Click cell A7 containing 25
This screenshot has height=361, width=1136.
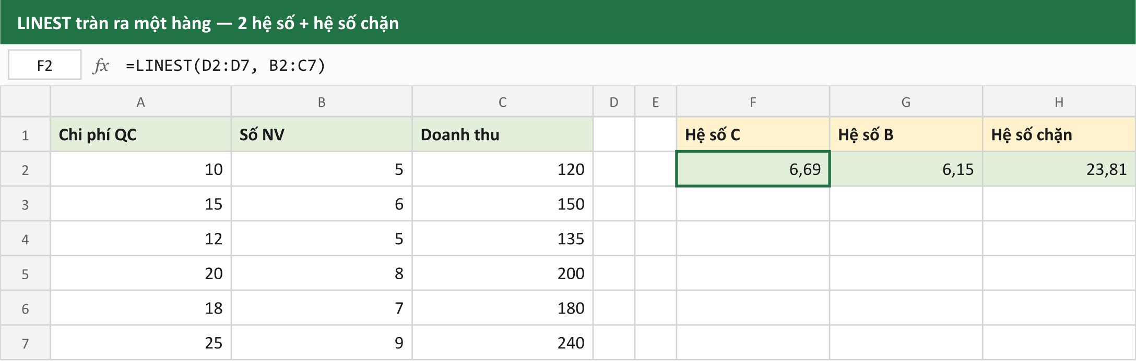coord(140,343)
